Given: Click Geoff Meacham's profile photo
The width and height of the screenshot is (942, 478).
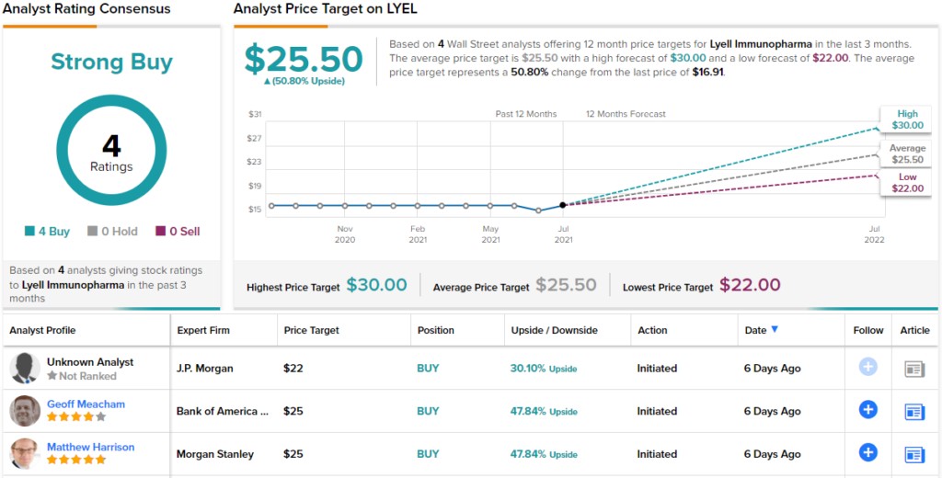Looking at the screenshot, I should pos(25,411).
